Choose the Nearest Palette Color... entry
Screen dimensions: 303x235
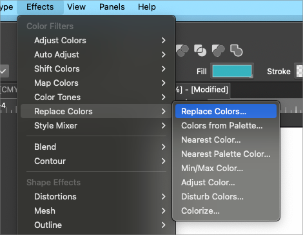click(x=226, y=154)
